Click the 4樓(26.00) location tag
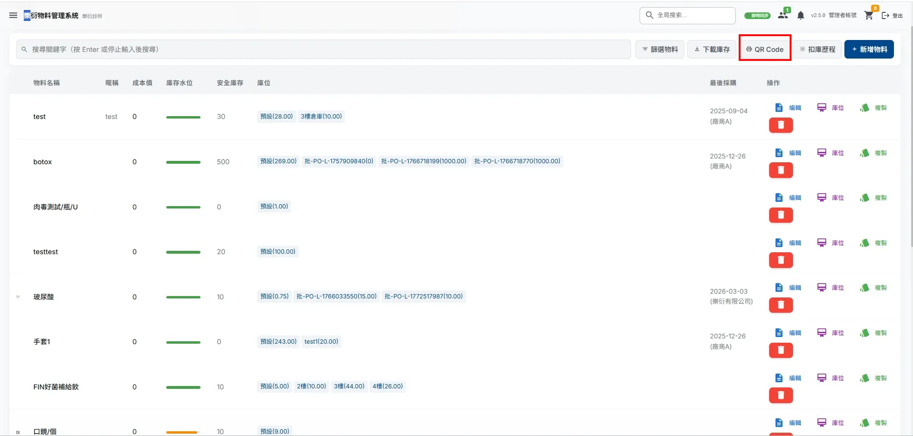913x436 pixels. (388, 386)
